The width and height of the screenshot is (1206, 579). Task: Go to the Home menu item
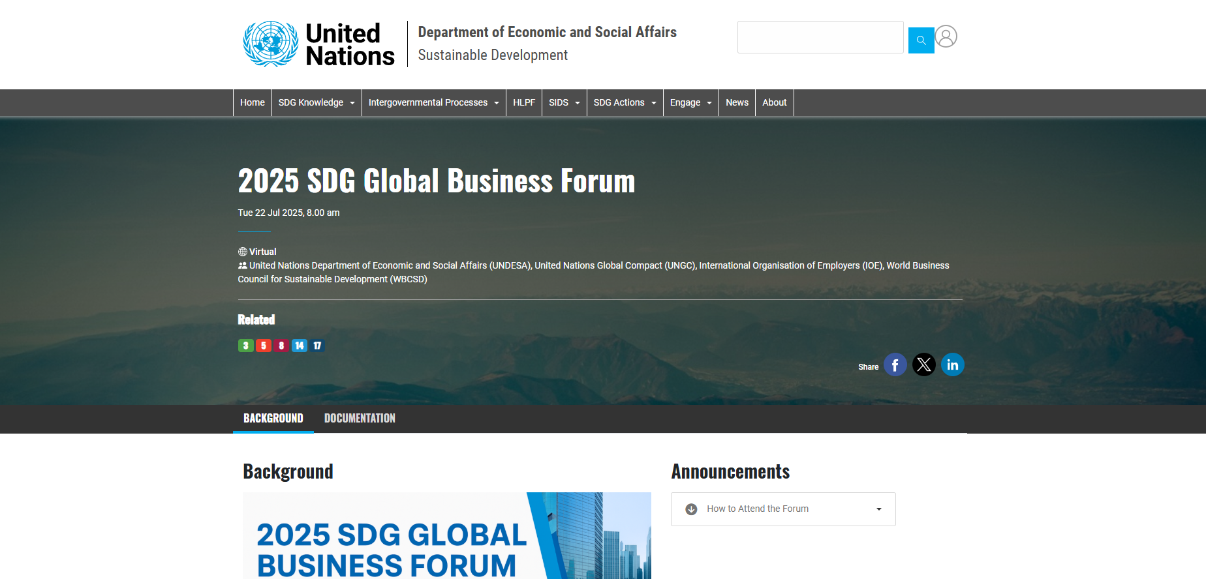pos(253,103)
